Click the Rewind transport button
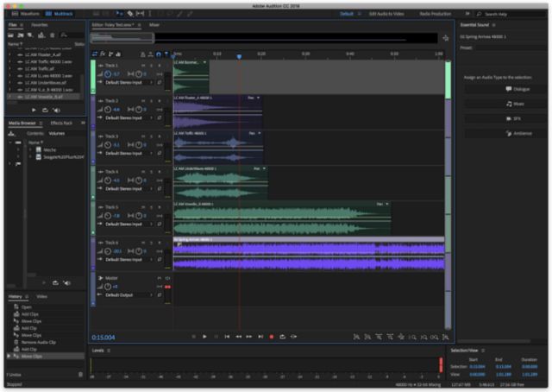This screenshot has height=392, width=552. [238, 337]
